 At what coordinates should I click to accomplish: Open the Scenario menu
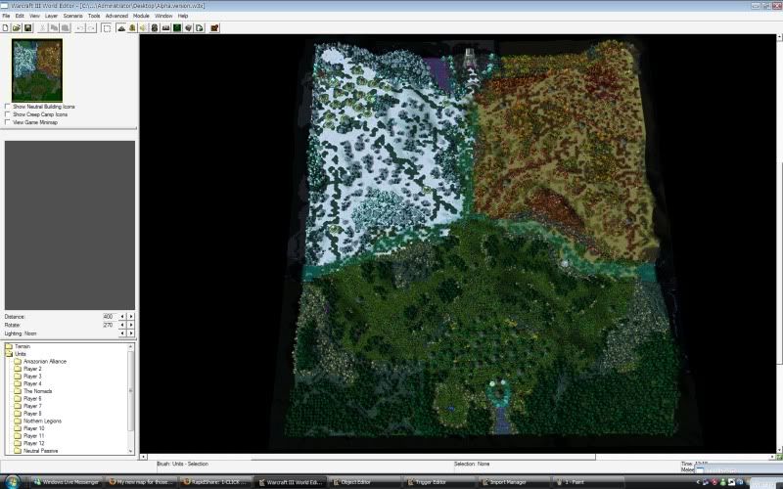[72, 16]
